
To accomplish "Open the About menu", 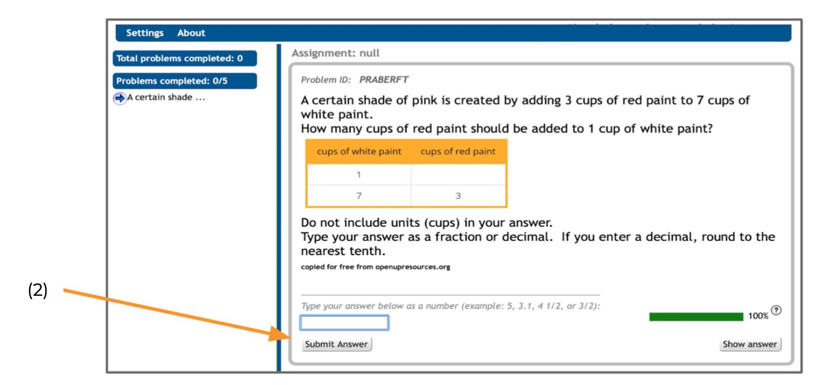I will coord(191,33).
